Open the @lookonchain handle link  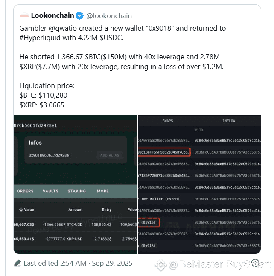(109, 16)
